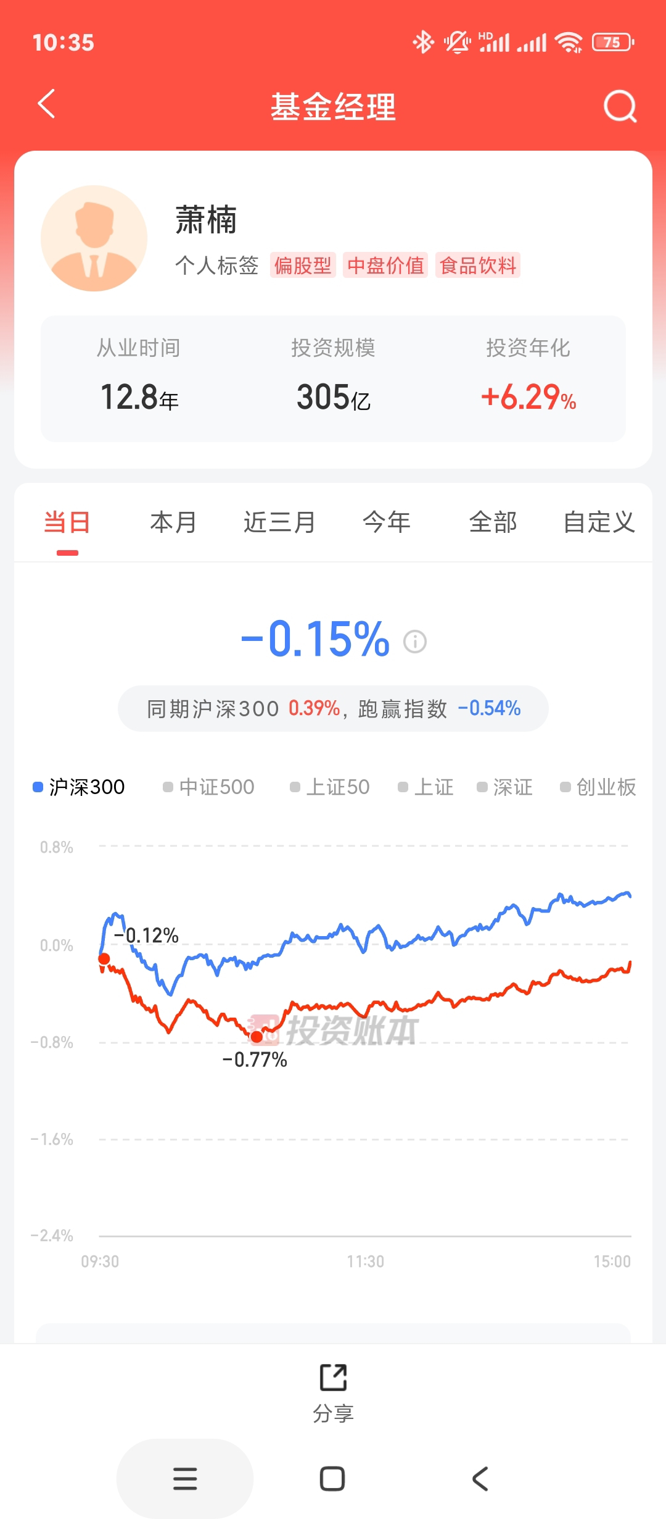Image resolution: width=666 pixels, height=1519 pixels.
Task: Switch comparison to 创业板 index
Action: coord(598,787)
